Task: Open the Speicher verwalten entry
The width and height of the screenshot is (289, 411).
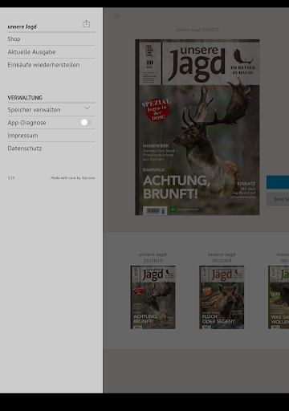Action: click(x=51, y=110)
